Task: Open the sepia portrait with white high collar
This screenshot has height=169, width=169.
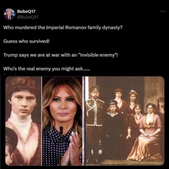Action: tap(23, 121)
